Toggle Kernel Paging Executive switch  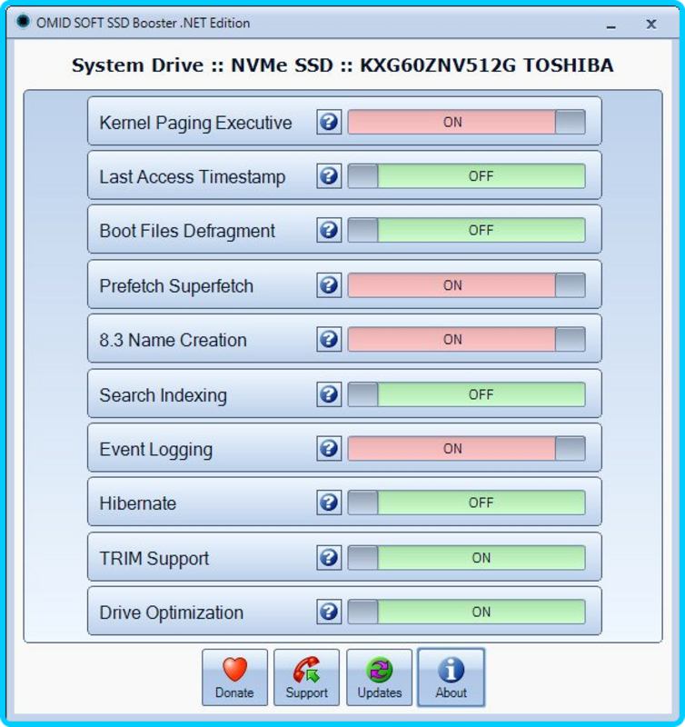[467, 123]
